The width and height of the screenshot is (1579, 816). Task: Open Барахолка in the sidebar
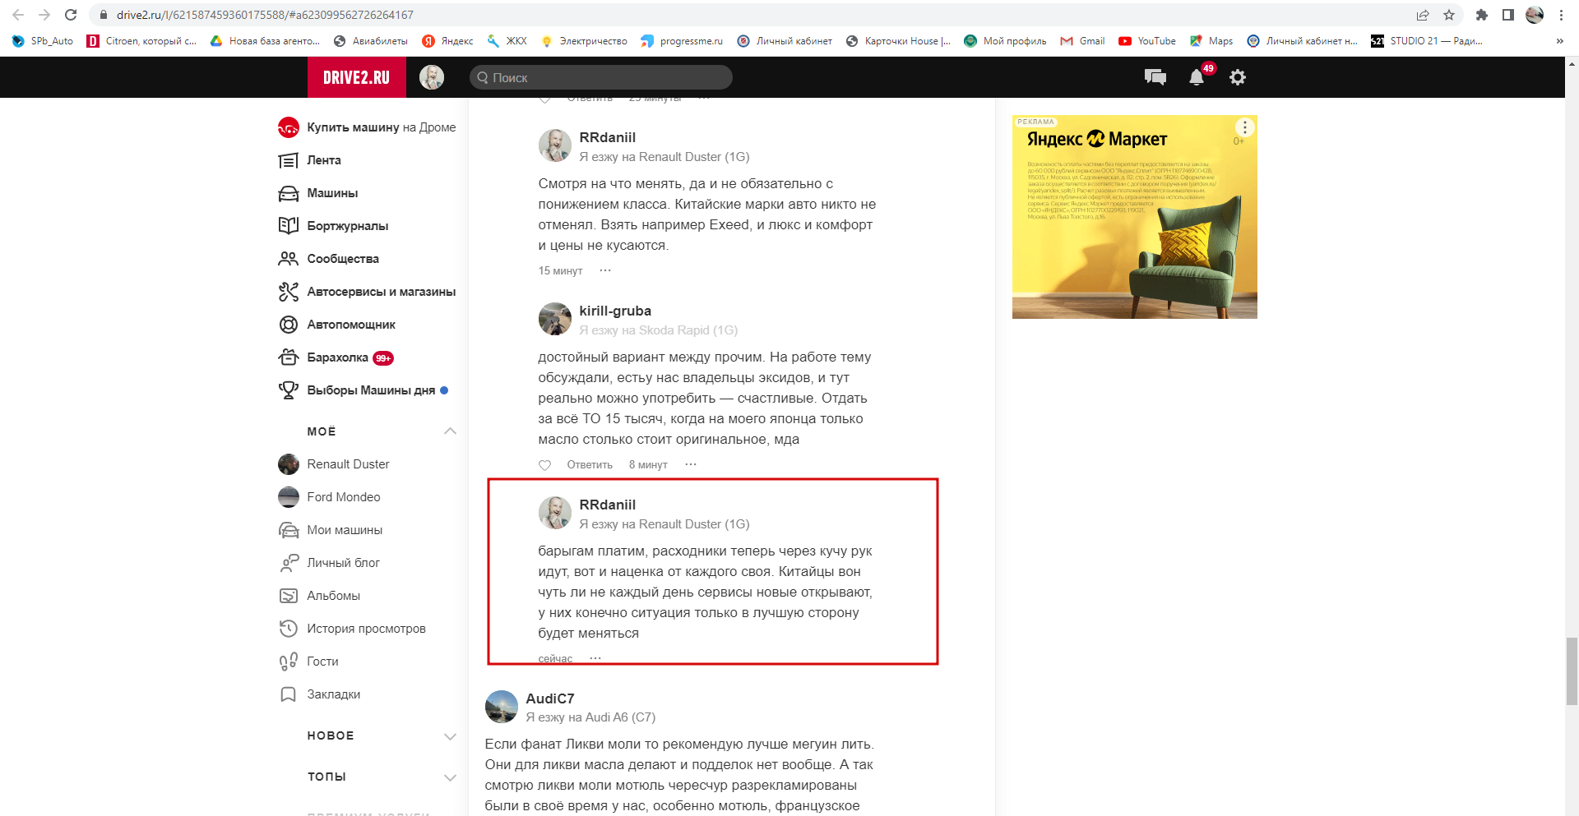[337, 357]
